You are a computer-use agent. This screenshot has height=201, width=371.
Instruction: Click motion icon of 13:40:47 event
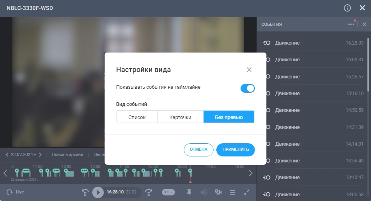pyautogui.click(x=267, y=178)
